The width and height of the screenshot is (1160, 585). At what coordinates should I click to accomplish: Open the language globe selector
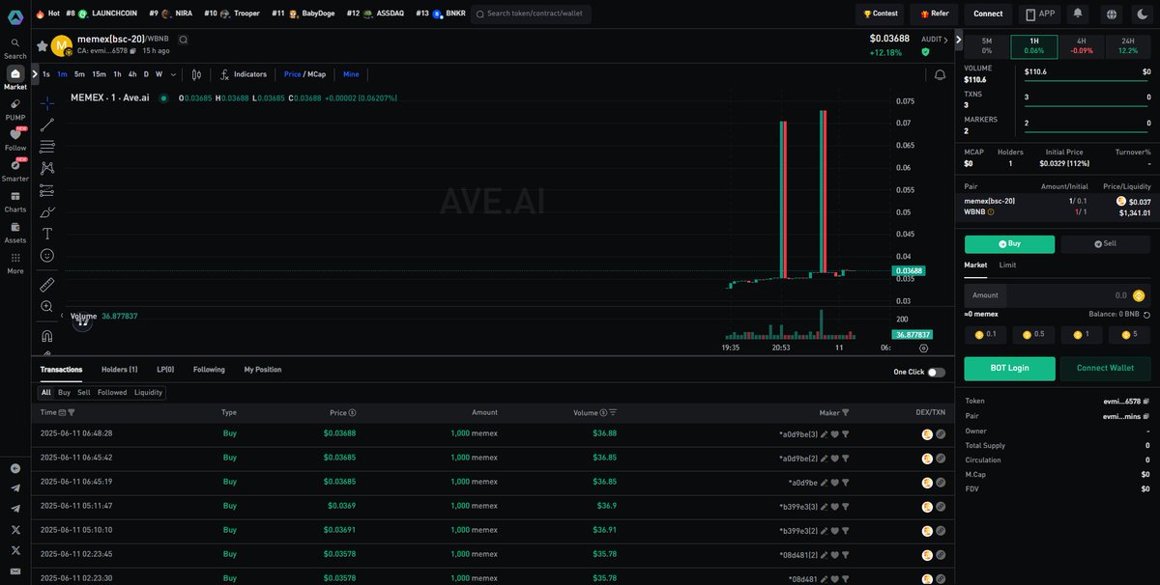pos(1111,14)
